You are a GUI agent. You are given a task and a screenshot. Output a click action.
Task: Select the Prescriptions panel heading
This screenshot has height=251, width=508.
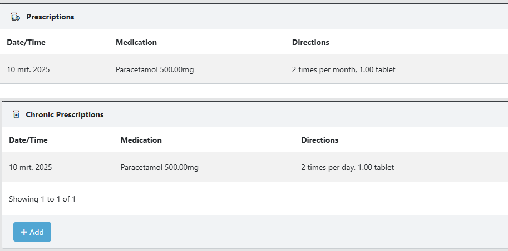[50, 17]
